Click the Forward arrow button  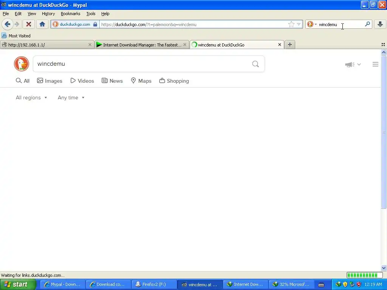tap(17, 24)
